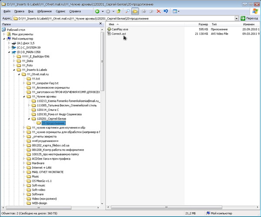The height and width of the screenshot is (217, 261).
Task: Select the Internet + LAN folder
Action: coord(42,167)
